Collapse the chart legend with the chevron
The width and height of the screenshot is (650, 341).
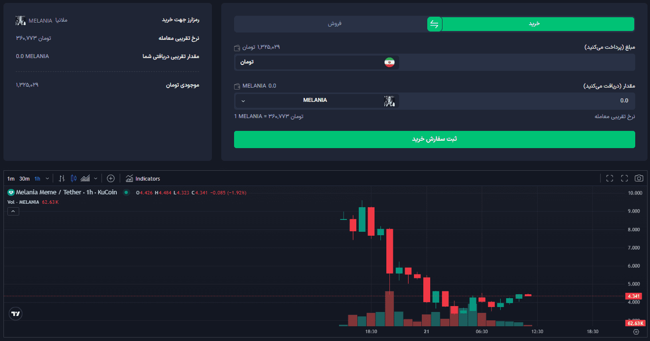pos(13,212)
